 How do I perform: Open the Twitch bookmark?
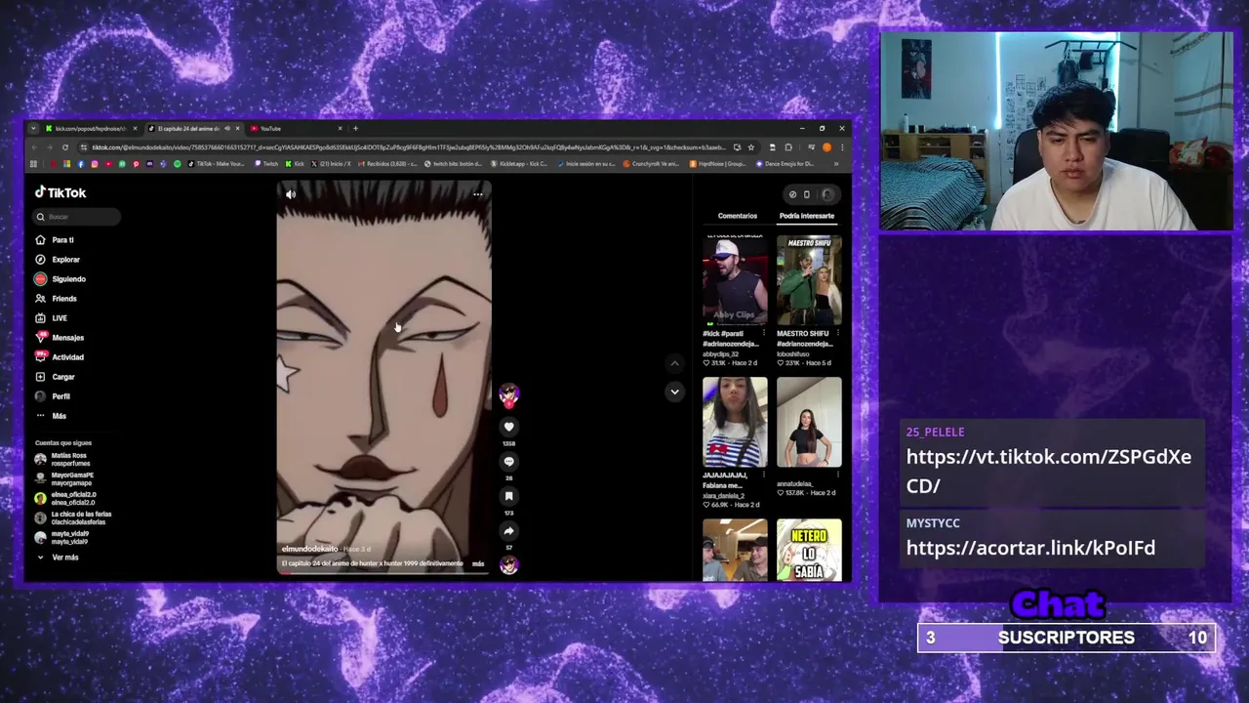tap(266, 164)
